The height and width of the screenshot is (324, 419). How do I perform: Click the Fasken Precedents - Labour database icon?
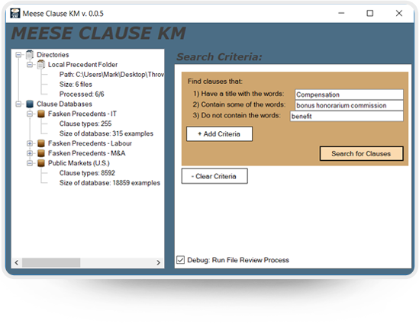[x=41, y=143]
